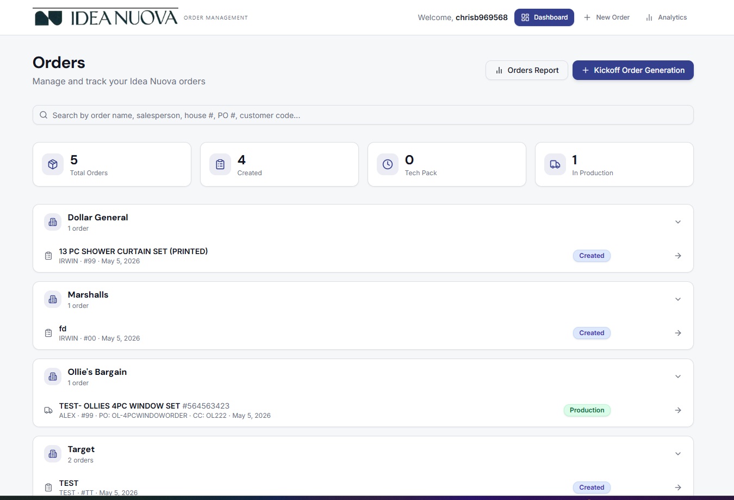Open the fd order
The width and height of the screenshot is (734, 500).
click(x=63, y=329)
